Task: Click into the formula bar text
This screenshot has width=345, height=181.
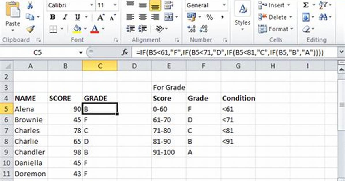Action: [x=230, y=52]
